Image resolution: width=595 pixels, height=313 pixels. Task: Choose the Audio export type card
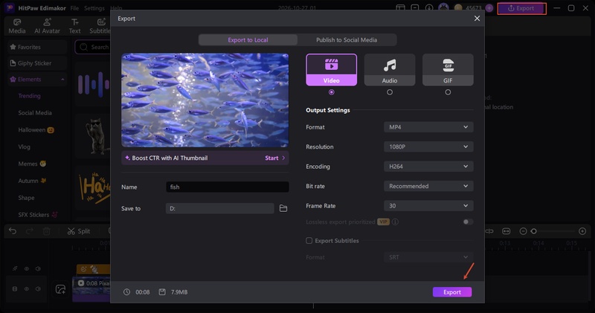(389, 70)
